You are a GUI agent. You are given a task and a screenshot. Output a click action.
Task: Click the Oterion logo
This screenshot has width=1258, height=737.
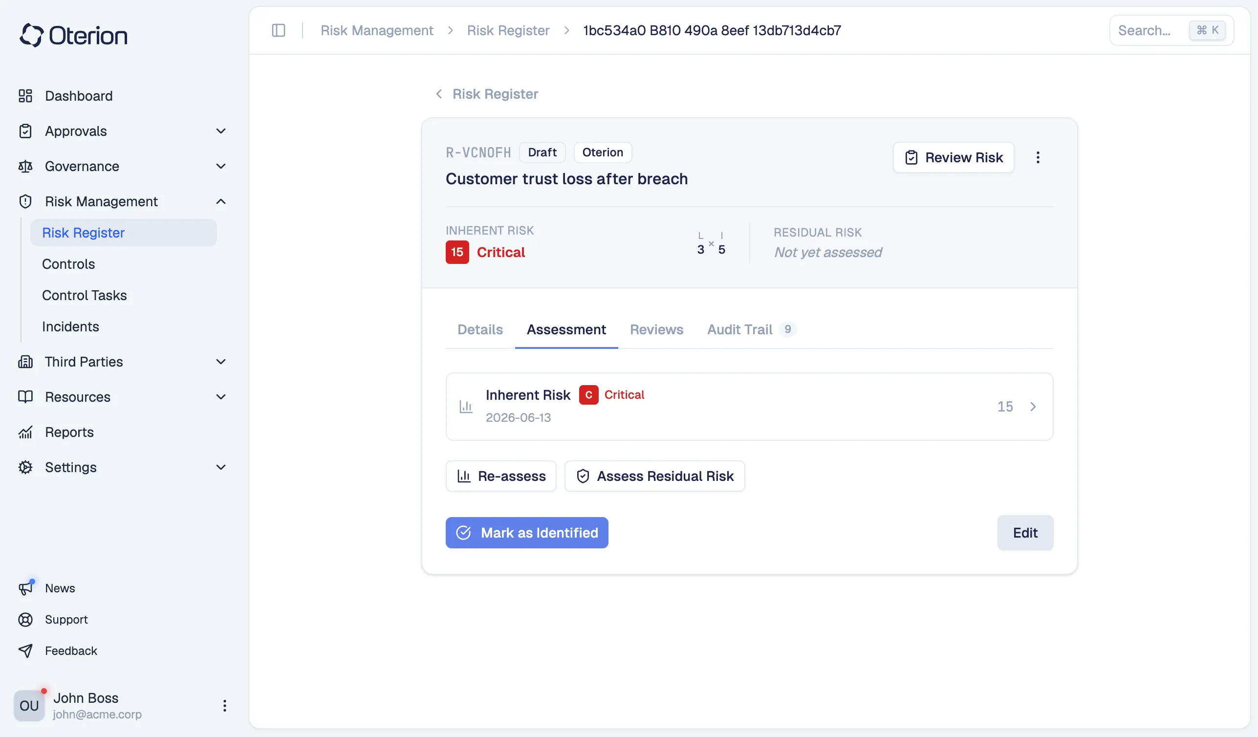click(73, 36)
